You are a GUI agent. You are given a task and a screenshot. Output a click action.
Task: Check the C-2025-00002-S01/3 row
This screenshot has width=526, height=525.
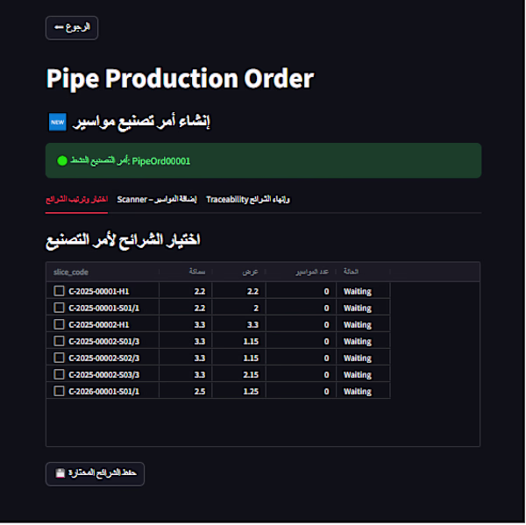tap(59, 341)
